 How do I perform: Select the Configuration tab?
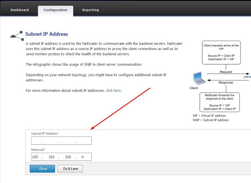point(55,10)
